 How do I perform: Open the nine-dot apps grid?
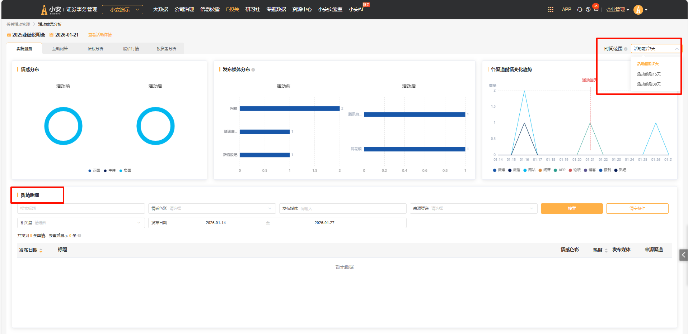(x=551, y=10)
